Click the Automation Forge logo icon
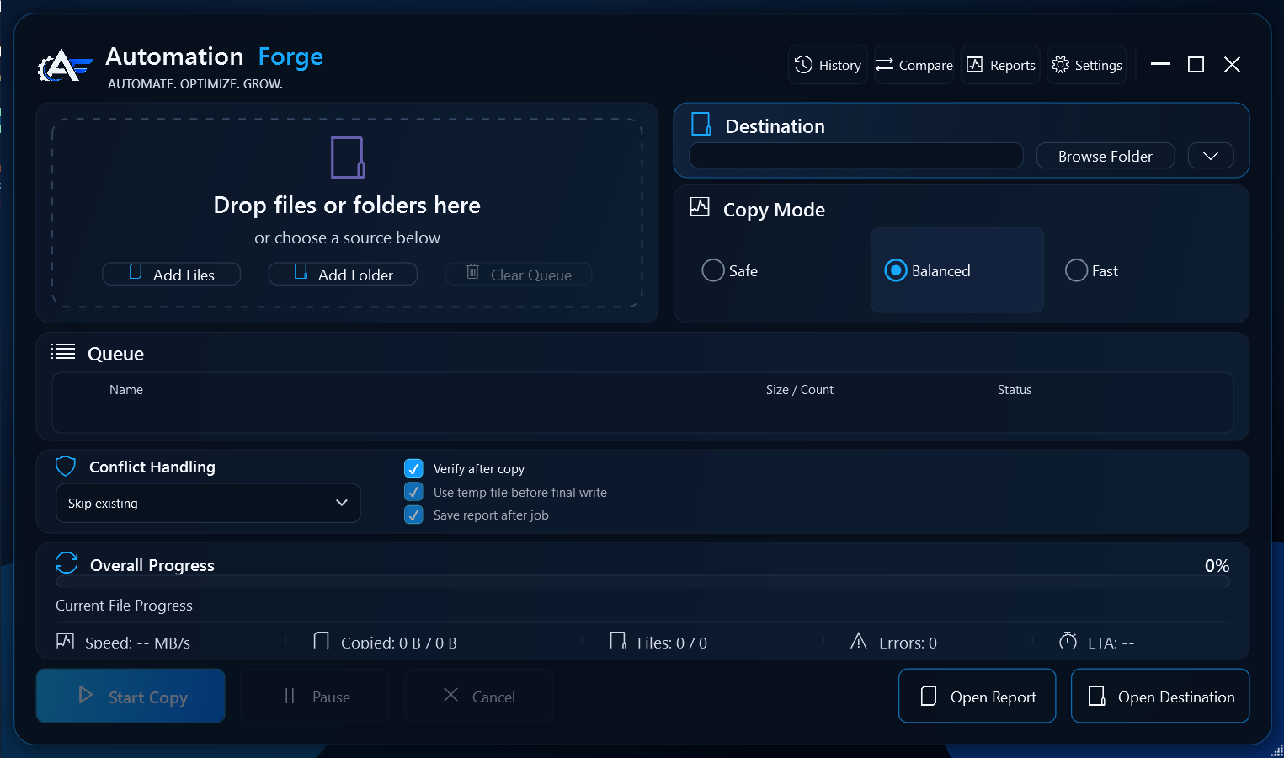The width and height of the screenshot is (1284, 758). [x=64, y=66]
